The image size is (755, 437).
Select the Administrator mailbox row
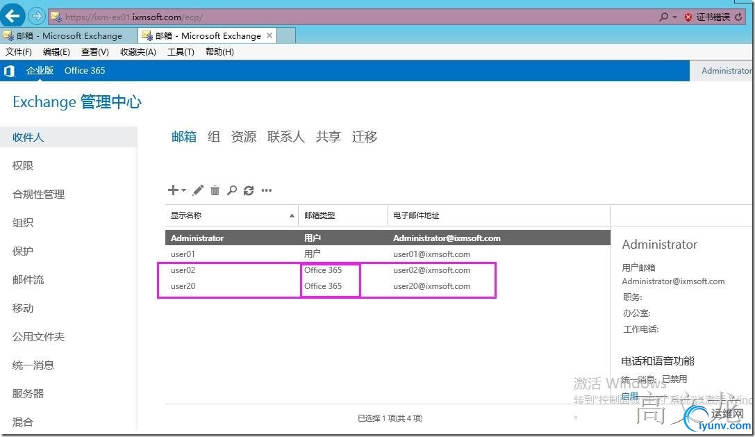pos(388,238)
